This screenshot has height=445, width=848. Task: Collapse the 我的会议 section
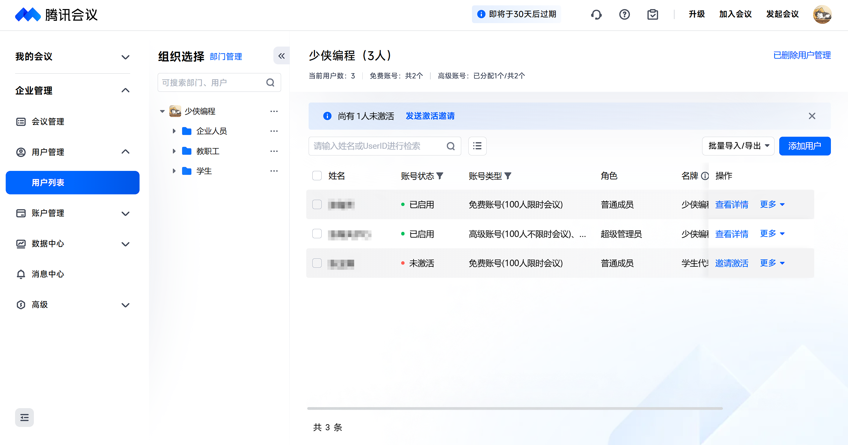(125, 57)
